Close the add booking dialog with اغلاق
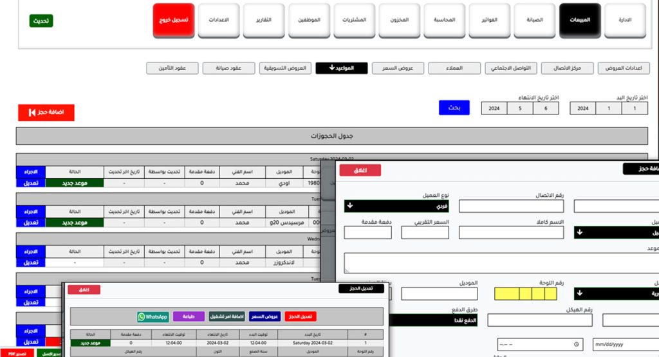 (x=360, y=170)
